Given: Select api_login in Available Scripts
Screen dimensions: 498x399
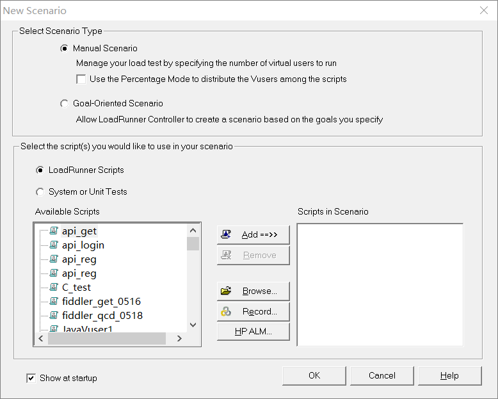Looking at the screenshot, I should click(x=83, y=245).
